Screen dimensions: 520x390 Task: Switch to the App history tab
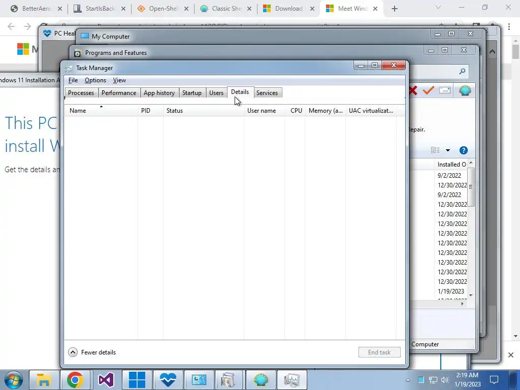(159, 93)
